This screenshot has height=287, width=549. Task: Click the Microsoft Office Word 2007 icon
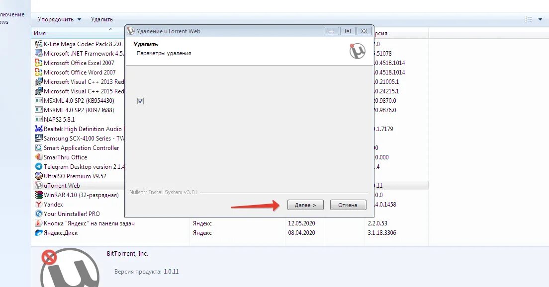point(38,72)
